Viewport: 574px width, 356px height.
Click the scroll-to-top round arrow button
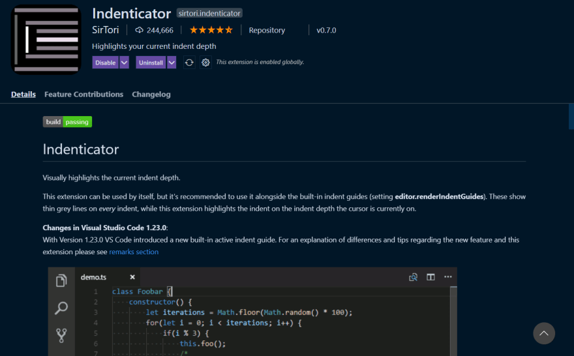click(544, 333)
